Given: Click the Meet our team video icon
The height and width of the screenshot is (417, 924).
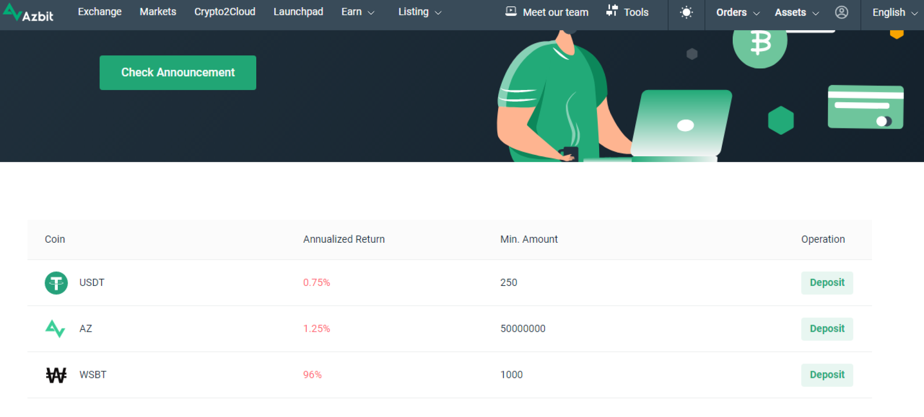Looking at the screenshot, I should [x=510, y=12].
